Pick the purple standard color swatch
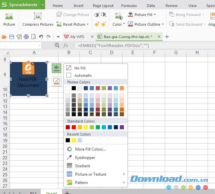 pyautogui.click(x=122, y=127)
